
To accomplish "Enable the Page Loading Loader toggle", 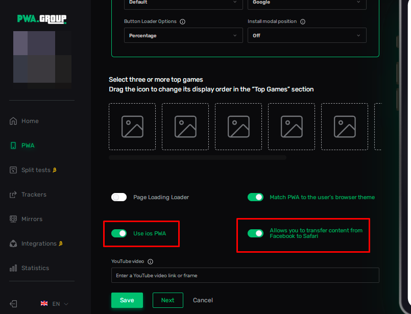I will pyautogui.click(x=119, y=197).
